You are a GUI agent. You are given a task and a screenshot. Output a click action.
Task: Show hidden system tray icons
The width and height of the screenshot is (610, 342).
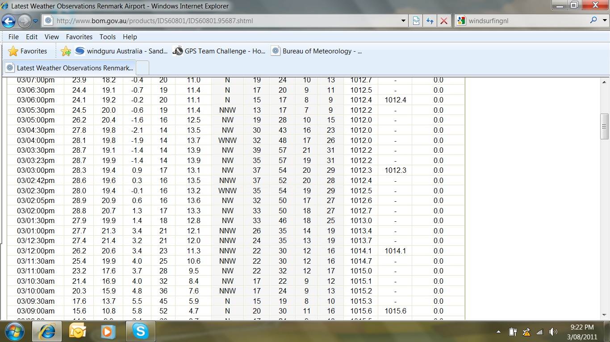(498, 332)
